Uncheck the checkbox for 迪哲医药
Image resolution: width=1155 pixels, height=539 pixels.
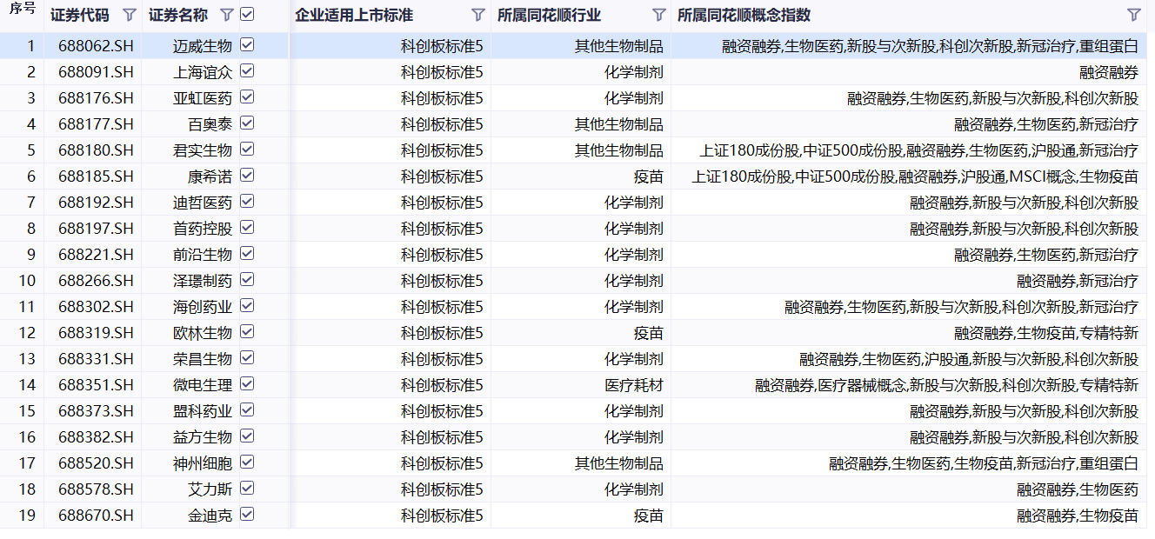point(247,202)
